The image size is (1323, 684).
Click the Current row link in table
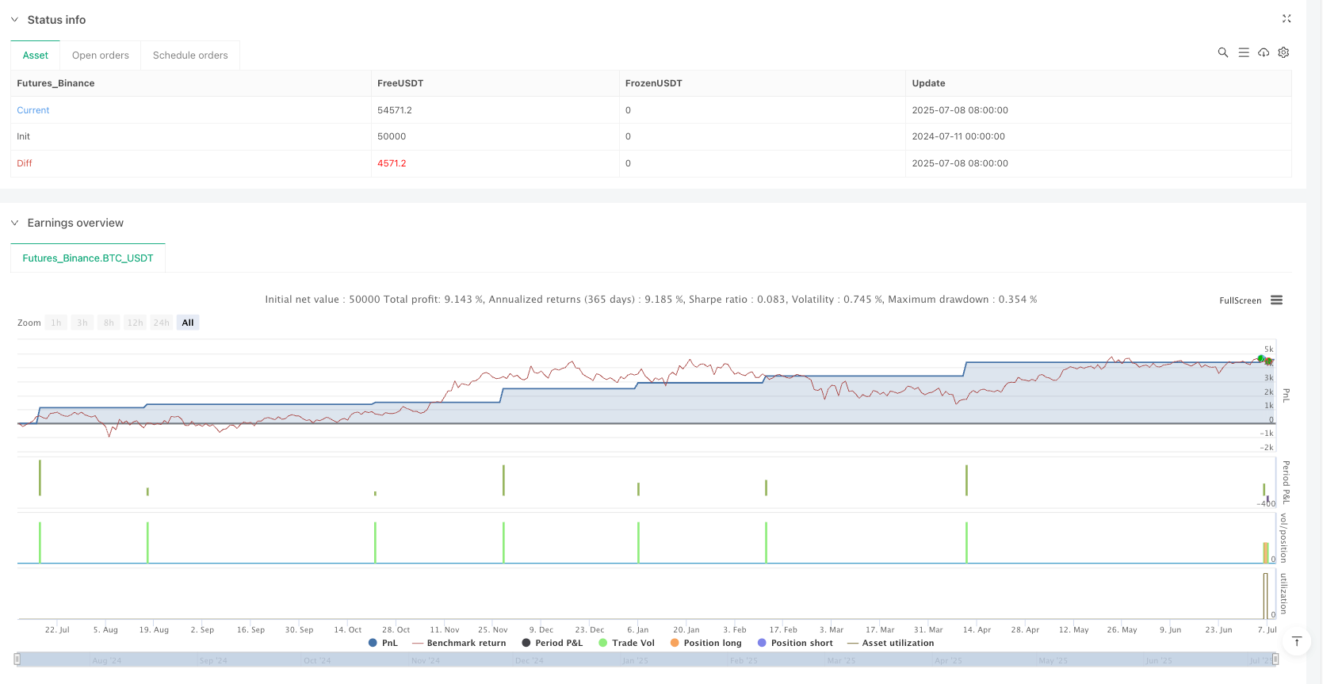[33, 110]
